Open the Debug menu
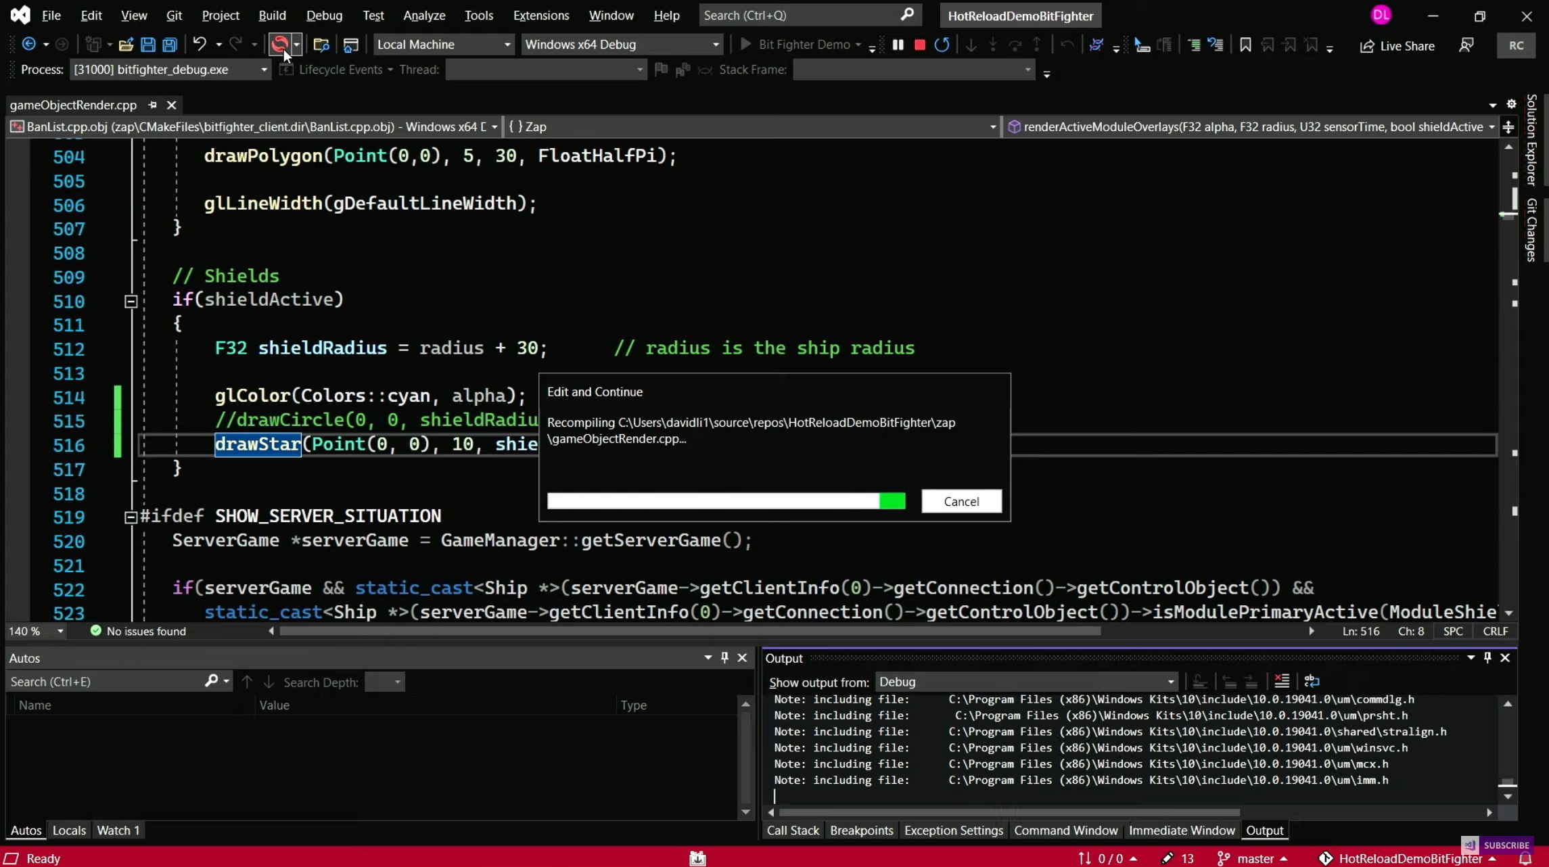The width and height of the screenshot is (1549, 867). pos(324,15)
